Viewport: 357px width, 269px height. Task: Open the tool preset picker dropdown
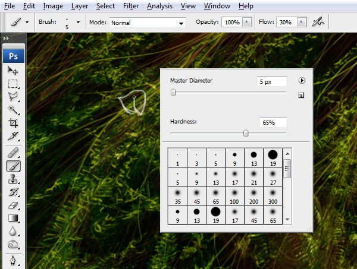(x=27, y=22)
